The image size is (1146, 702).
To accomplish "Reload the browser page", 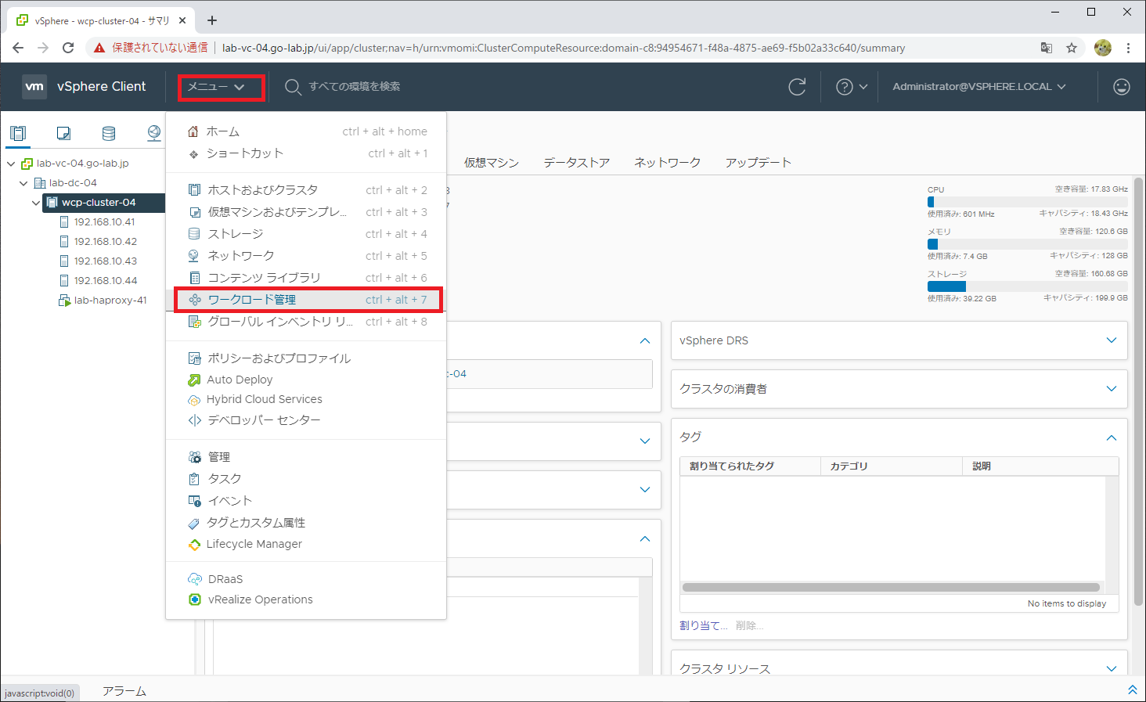I will coord(68,48).
